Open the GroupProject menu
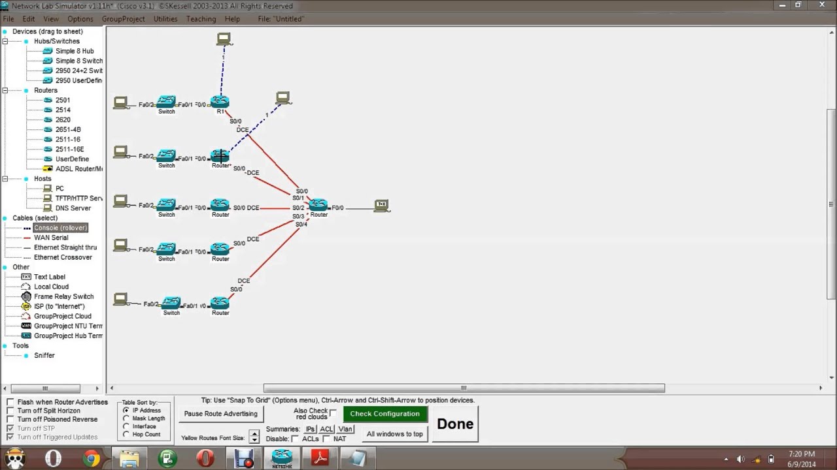The image size is (837, 470). [123, 19]
